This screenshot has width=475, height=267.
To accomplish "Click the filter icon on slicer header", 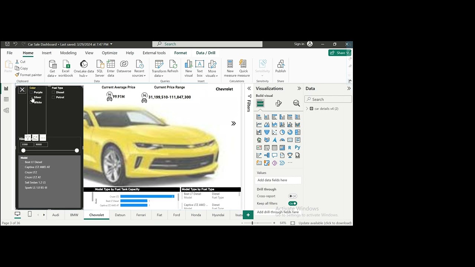I will (28, 138).
